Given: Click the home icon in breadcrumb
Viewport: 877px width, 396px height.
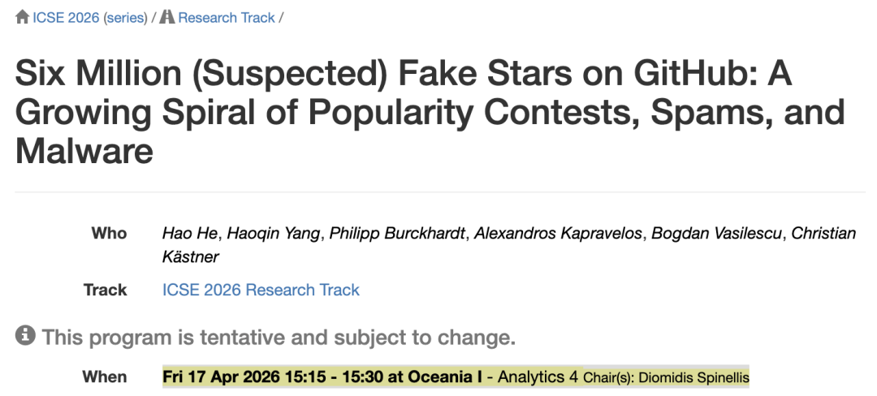Looking at the screenshot, I should click(x=23, y=17).
